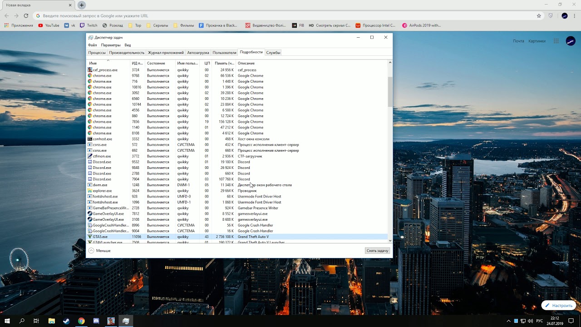Select the fontdrvhost.exe row with PID 928
Screen dimensions: 581x327
click(237, 197)
